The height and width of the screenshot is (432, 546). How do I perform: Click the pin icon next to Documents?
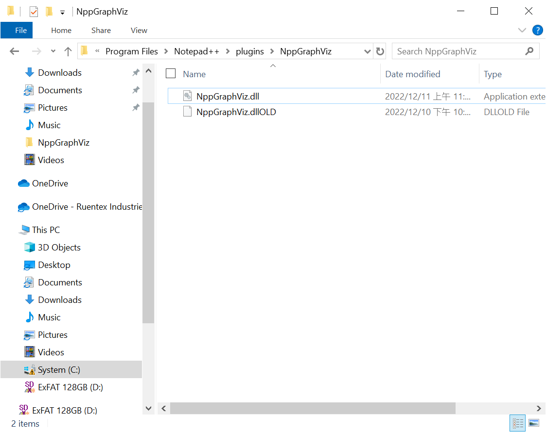click(x=136, y=90)
